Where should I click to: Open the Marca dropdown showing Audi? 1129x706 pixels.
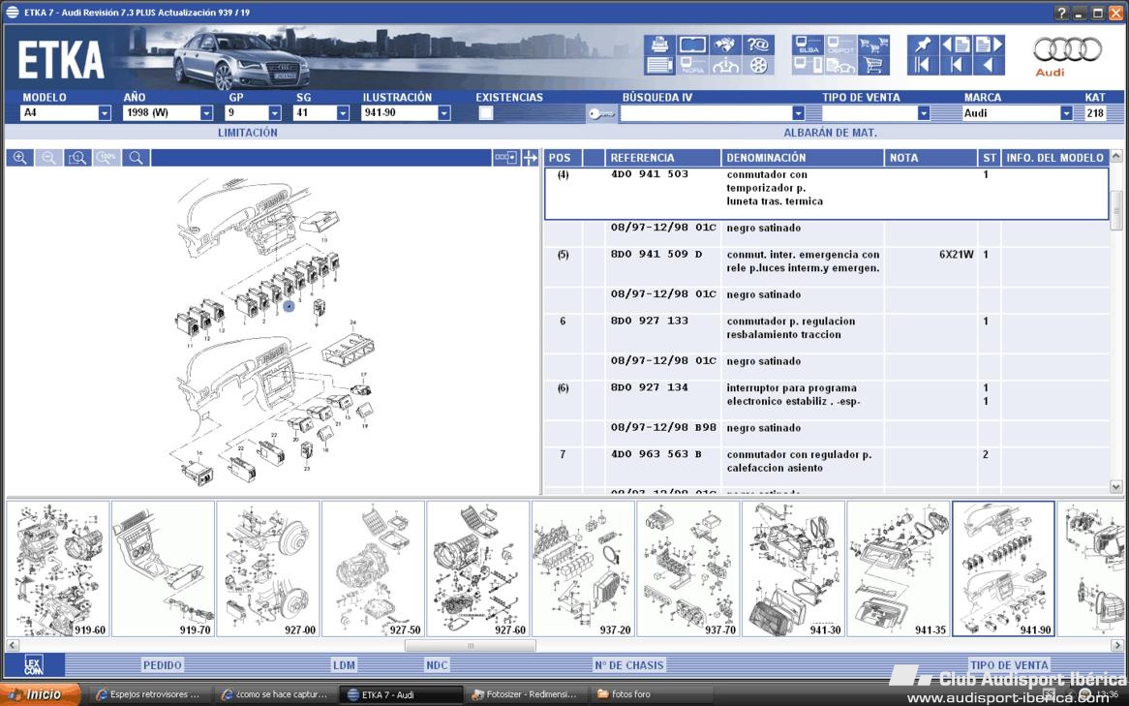(1066, 113)
